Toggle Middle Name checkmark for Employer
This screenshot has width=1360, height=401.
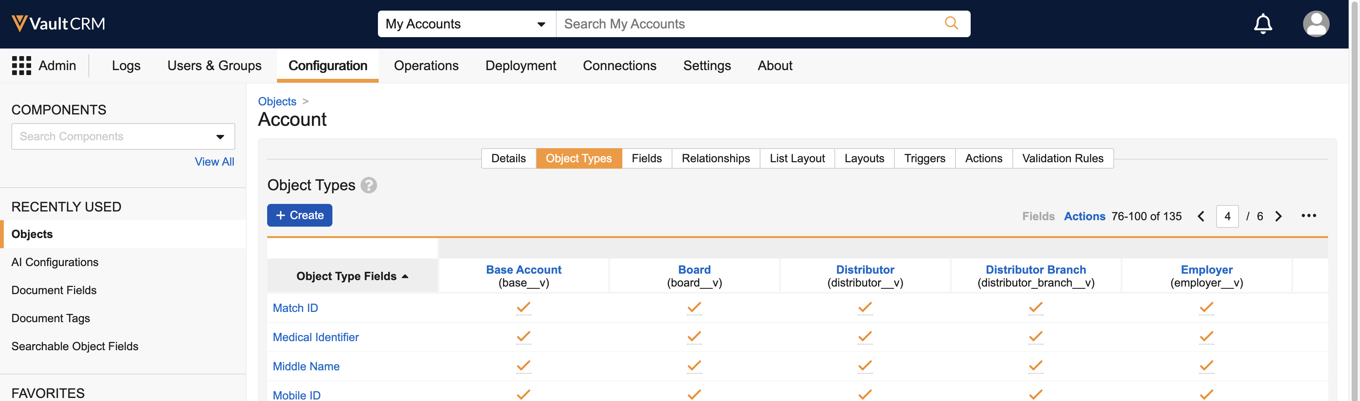pyautogui.click(x=1206, y=366)
